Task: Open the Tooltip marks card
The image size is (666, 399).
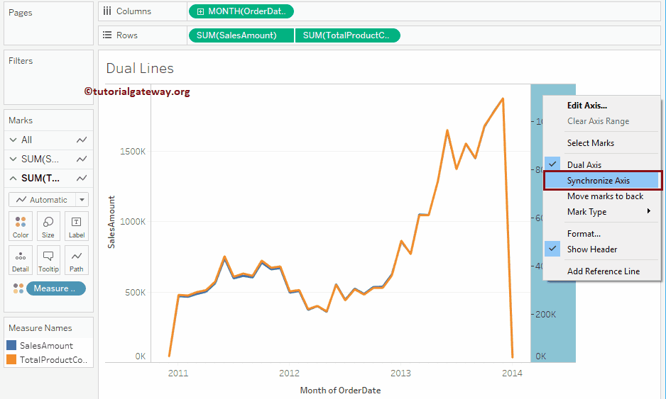Action: click(x=48, y=260)
